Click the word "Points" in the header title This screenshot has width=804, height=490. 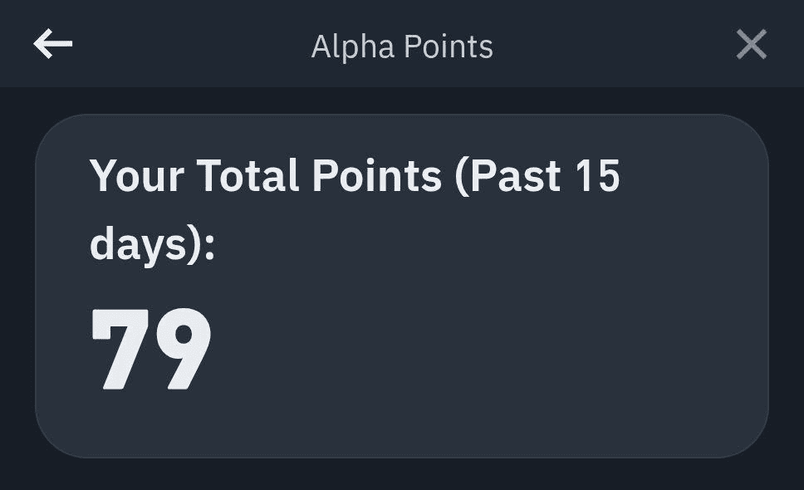click(x=449, y=47)
